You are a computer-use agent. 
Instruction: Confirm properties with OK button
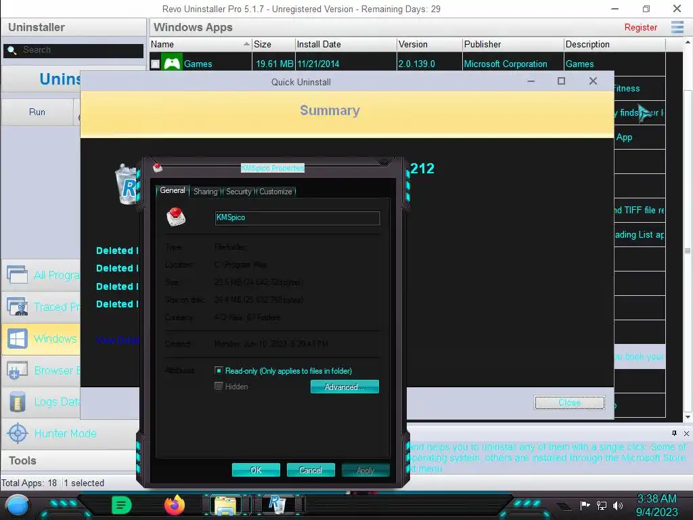256,470
